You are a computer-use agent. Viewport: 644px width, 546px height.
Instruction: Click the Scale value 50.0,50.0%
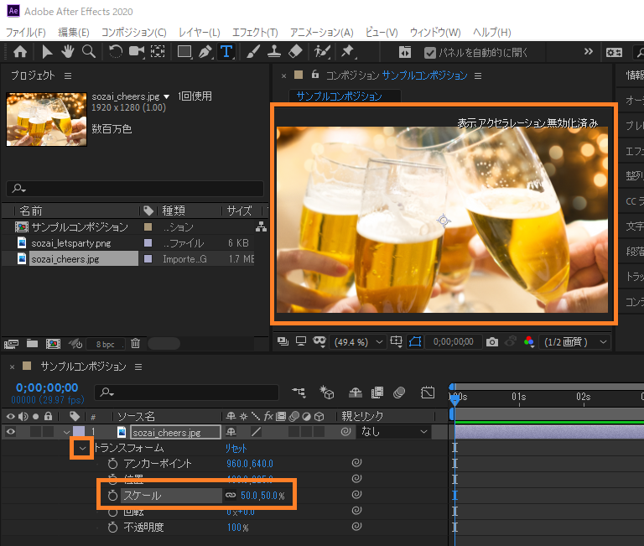coord(262,496)
